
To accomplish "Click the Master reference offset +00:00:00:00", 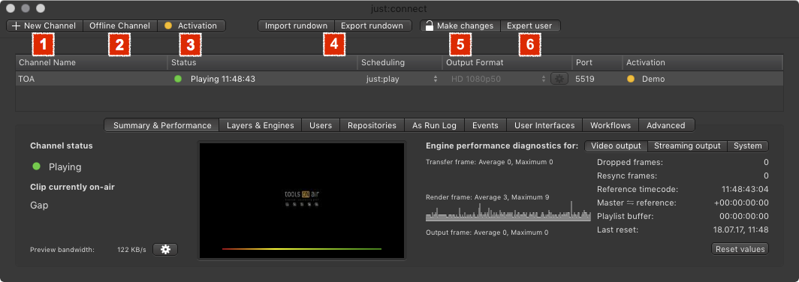I will coord(741,203).
